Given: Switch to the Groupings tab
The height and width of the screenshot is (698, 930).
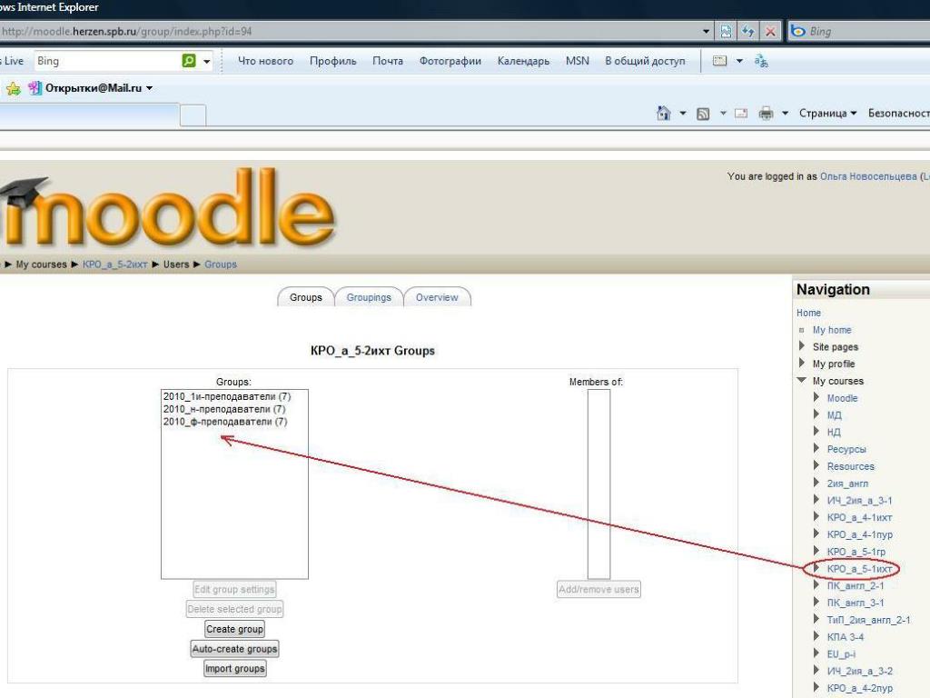Looking at the screenshot, I should pyautogui.click(x=369, y=297).
